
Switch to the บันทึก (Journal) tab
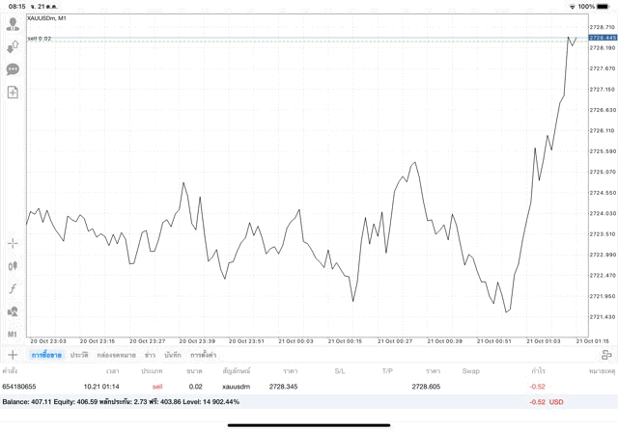pyautogui.click(x=173, y=356)
